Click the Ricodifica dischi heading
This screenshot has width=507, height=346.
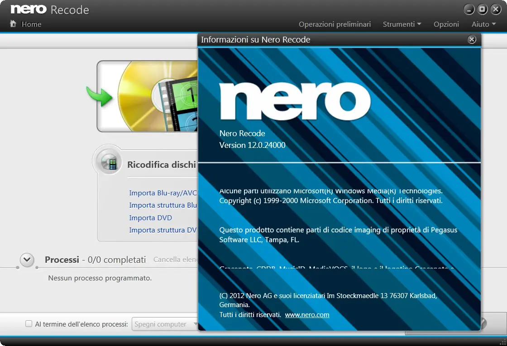click(162, 165)
